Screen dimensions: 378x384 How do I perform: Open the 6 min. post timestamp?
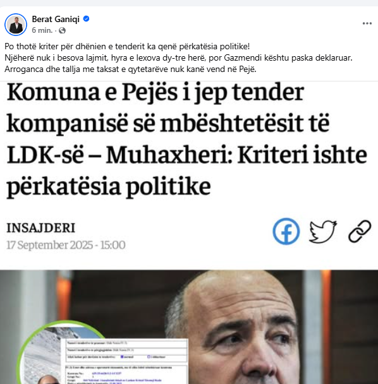pyautogui.click(x=42, y=30)
